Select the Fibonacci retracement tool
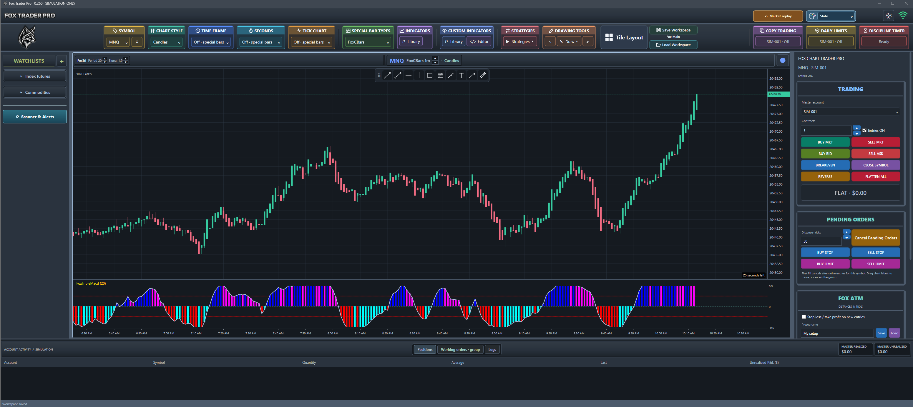 (x=440, y=76)
